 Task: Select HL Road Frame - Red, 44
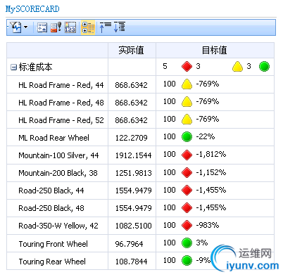coord(61,85)
